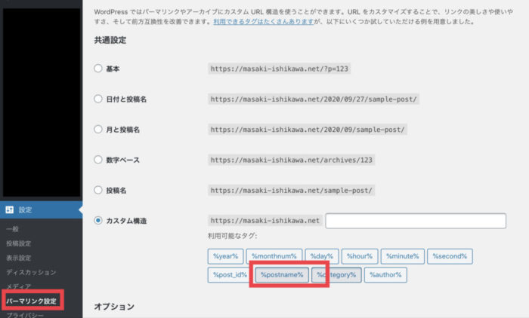Select the 月と投稿名 radio button
The image size is (529, 318).
pos(97,129)
